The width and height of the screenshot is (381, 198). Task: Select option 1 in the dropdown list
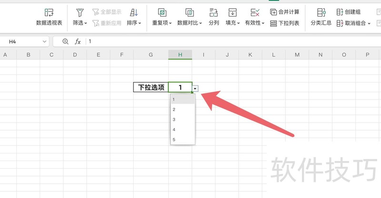[183, 99]
